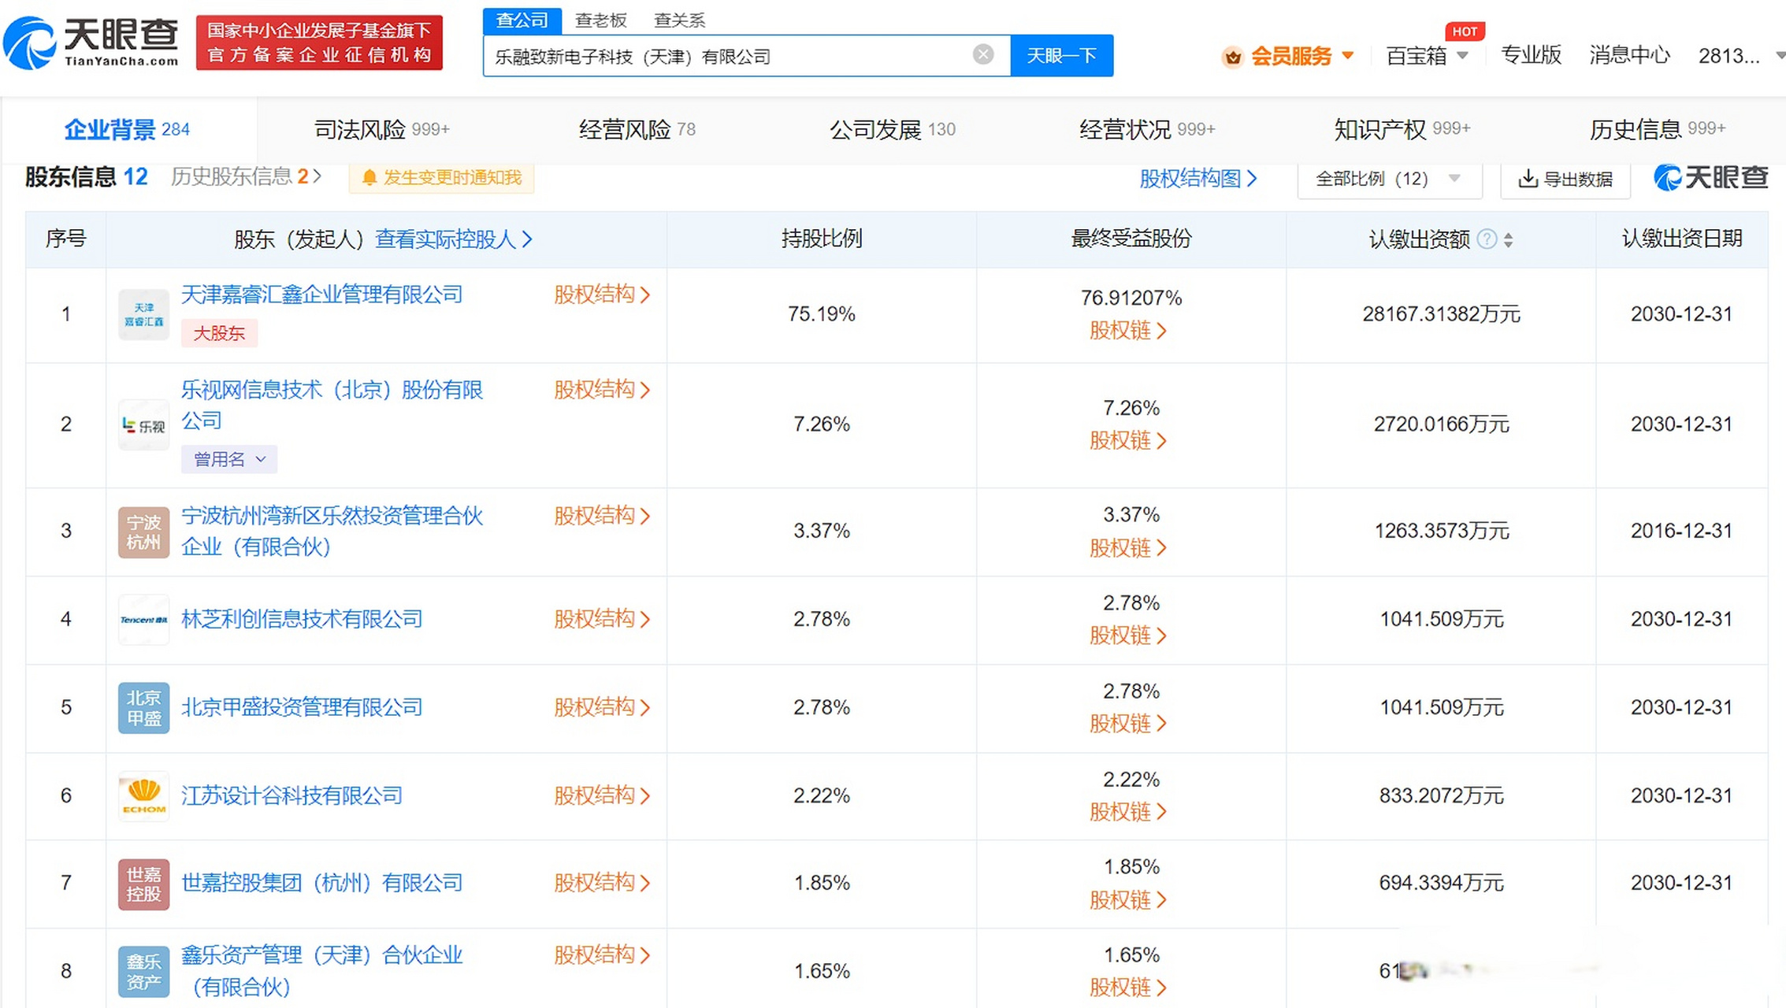1786x1008 pixels.
Task: Click the 鑫乐资产 logo tile
Action: click(143, 972)
